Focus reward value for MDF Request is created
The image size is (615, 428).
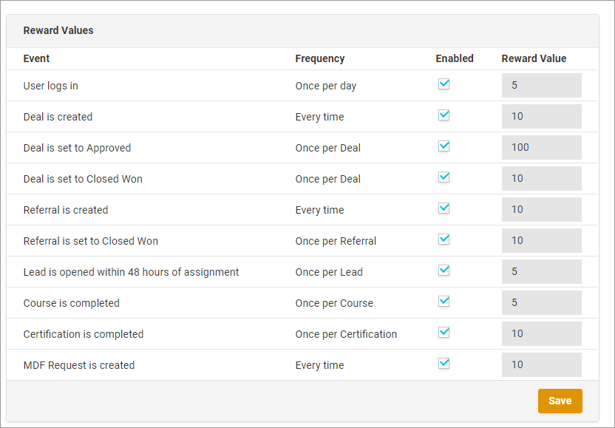tap(542, 364)
